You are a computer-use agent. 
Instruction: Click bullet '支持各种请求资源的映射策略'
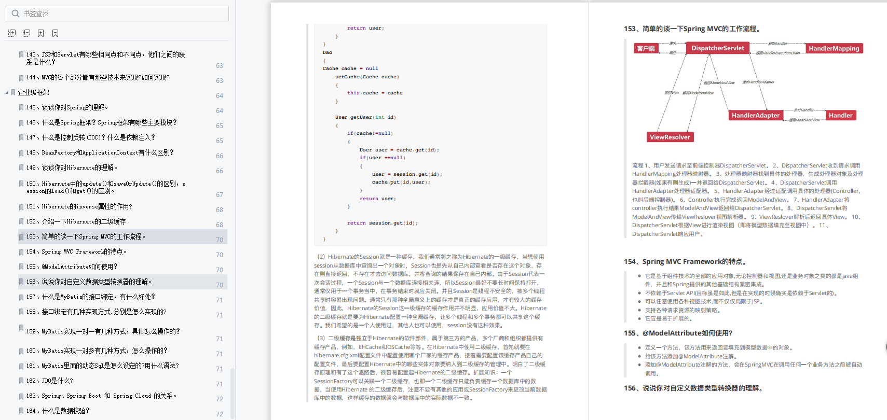click(683, 310)
